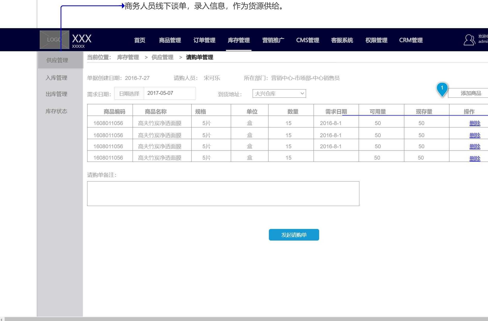This screenshot has width=488, height=321.
Task: Delete the first product row via 删除 link
Action: 475,123
